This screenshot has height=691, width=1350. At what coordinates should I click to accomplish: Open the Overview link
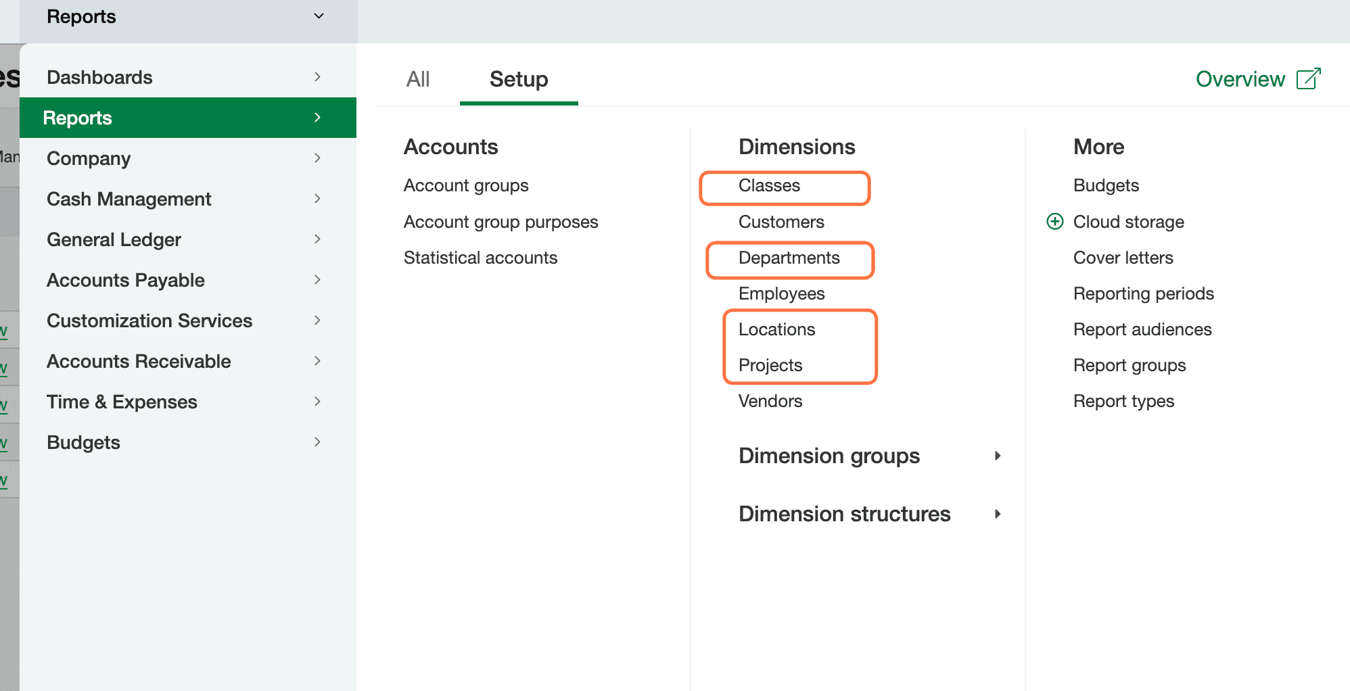(x=1240, y=79)
